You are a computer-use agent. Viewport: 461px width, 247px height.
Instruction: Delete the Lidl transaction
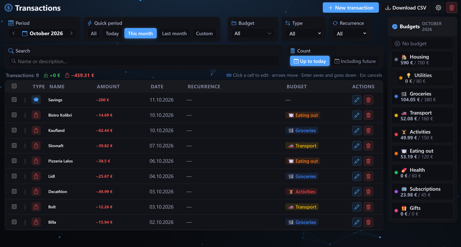click(x=368, y=176)
